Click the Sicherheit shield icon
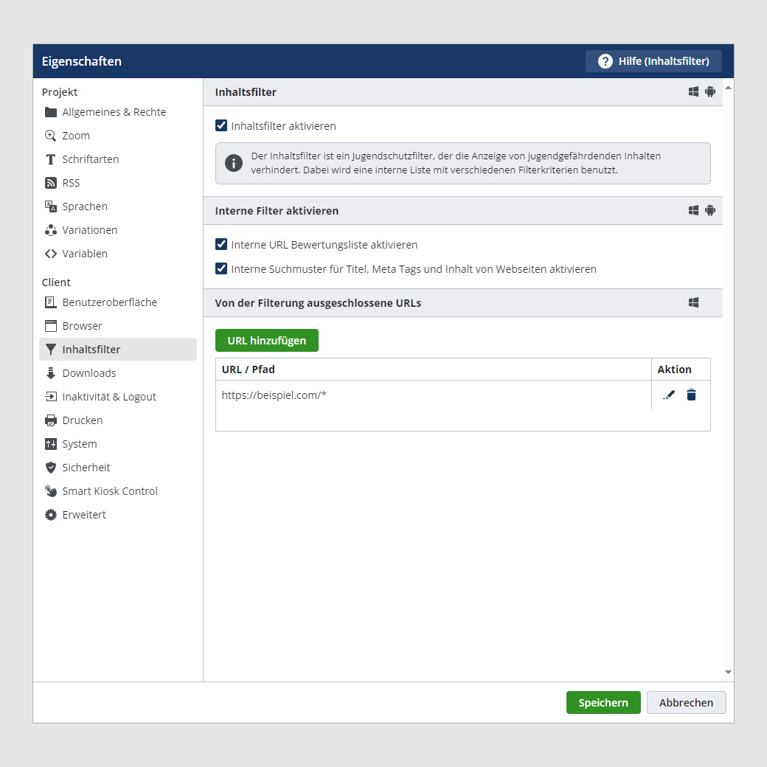Image resolution: width=767 pixels, height=767 pixels. pos(51,468)
